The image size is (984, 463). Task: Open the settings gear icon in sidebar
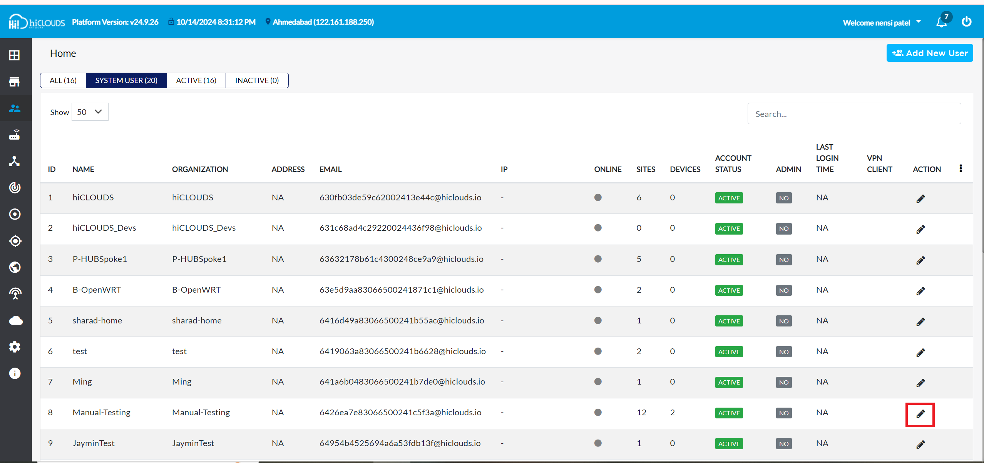click(15, 347)
